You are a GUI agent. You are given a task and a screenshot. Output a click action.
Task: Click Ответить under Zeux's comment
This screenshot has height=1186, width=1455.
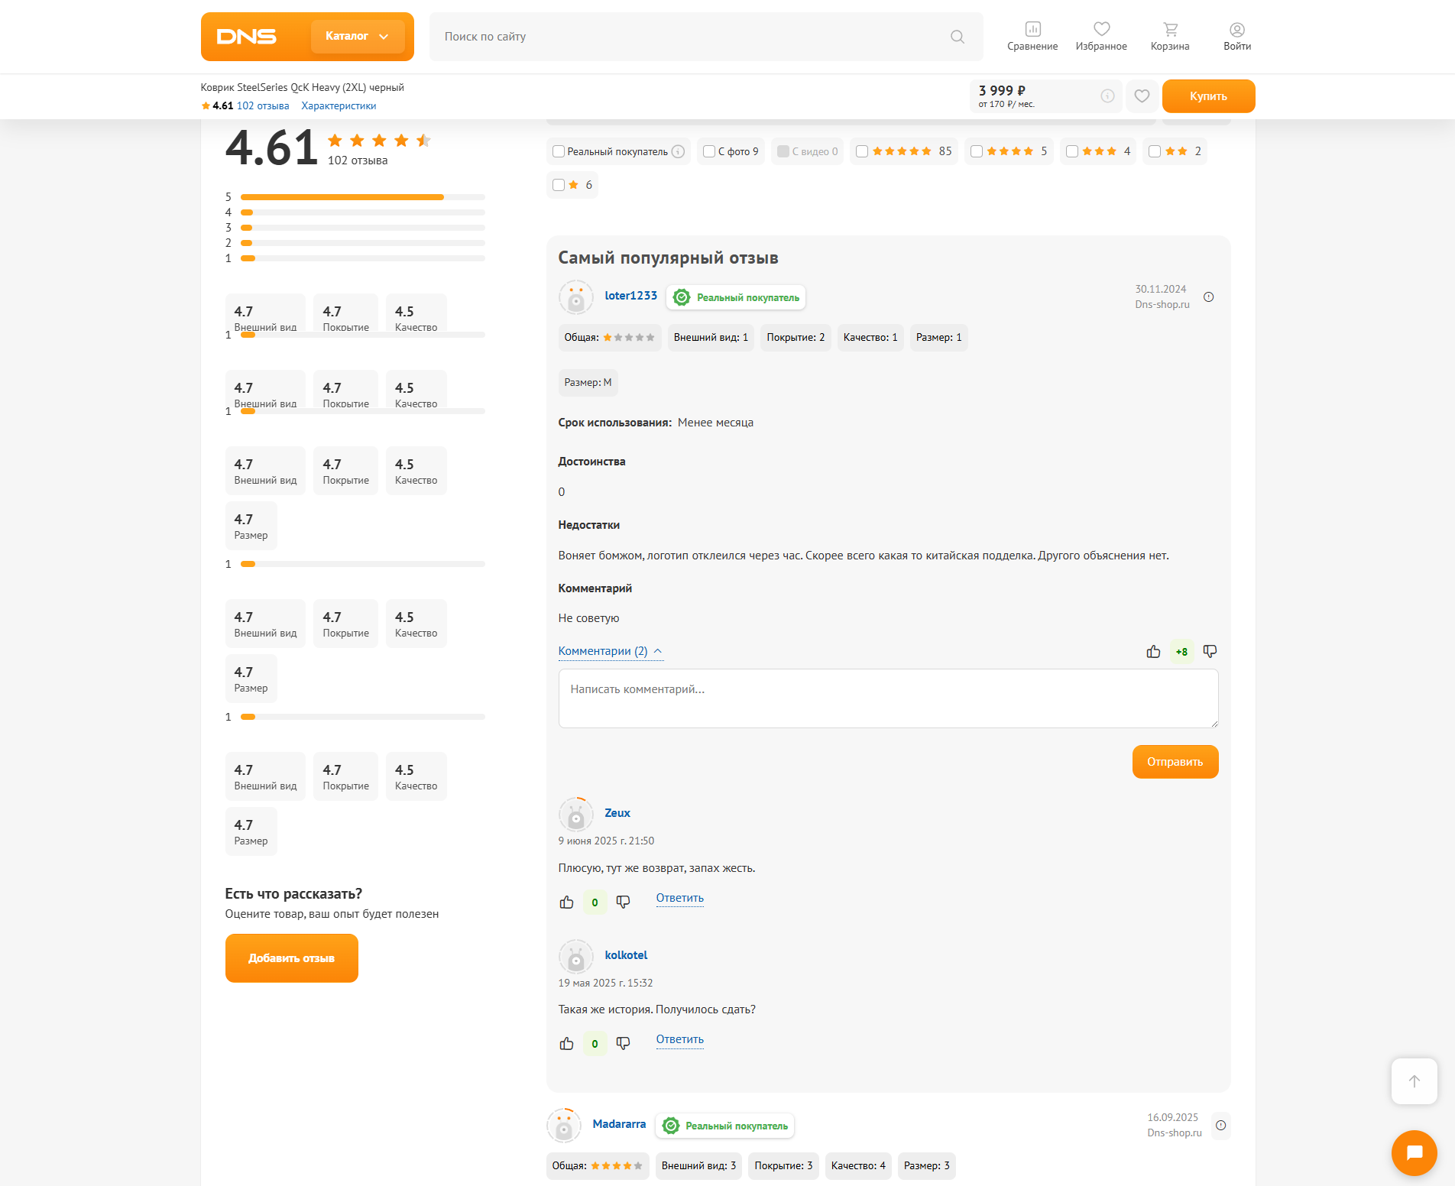click(x=680, y=898)
